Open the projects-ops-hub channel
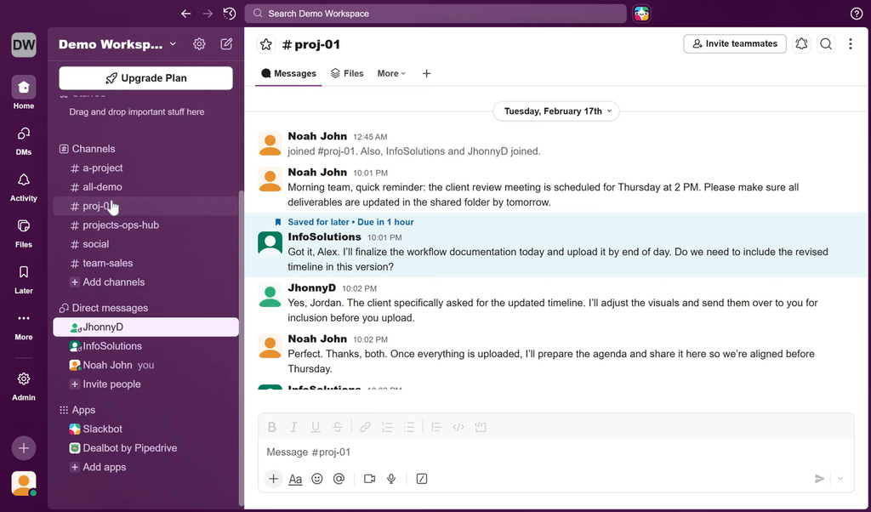 click(x=120, y=225)
